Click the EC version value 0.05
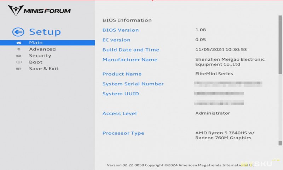The height and width of the screenshot is (170, 283). [201, 40]
